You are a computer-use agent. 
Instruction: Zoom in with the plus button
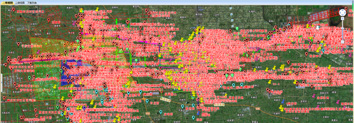343,19
